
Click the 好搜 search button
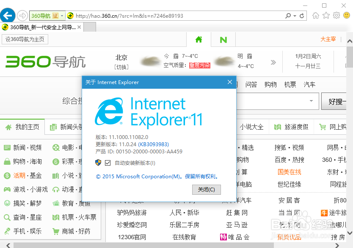click(x=334, y=101)
